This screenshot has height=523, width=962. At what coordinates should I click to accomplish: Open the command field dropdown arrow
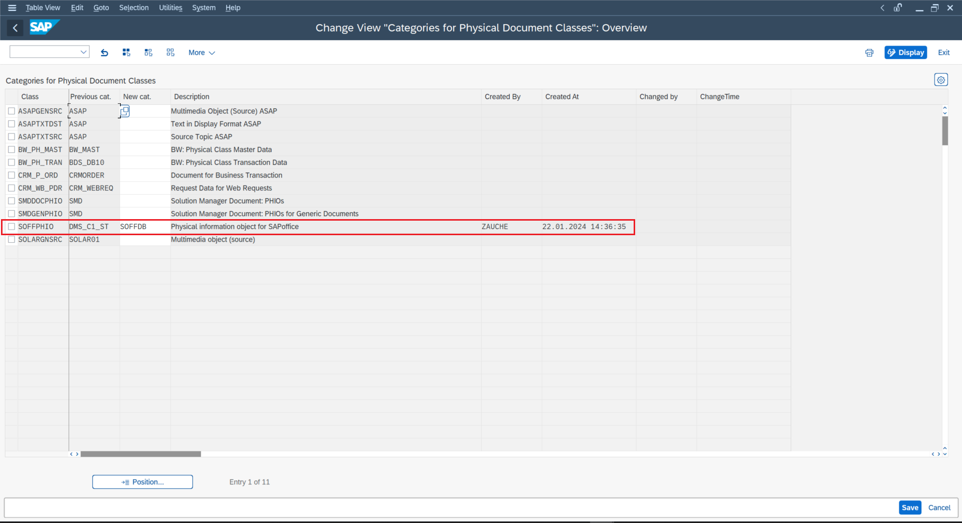click(83, 52)
